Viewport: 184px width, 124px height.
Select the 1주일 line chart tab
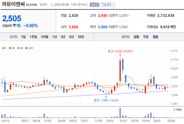33,37
